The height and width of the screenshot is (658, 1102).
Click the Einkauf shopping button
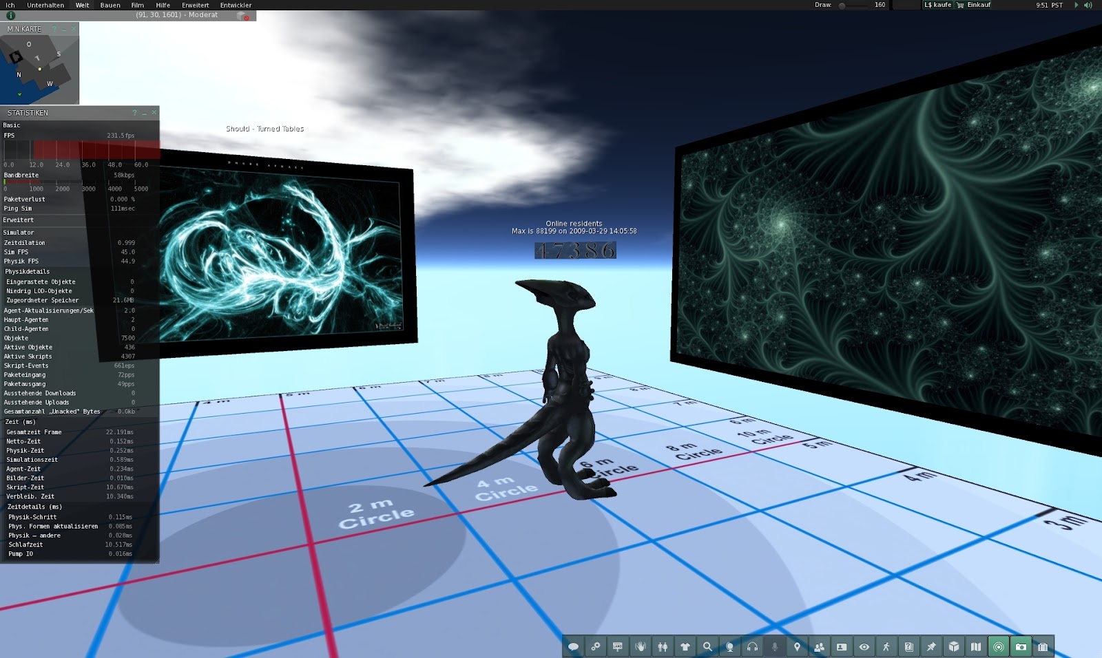(x=975, y=5)
